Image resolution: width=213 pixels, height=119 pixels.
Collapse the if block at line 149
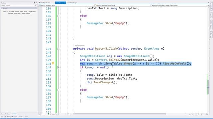pos(58,67)
